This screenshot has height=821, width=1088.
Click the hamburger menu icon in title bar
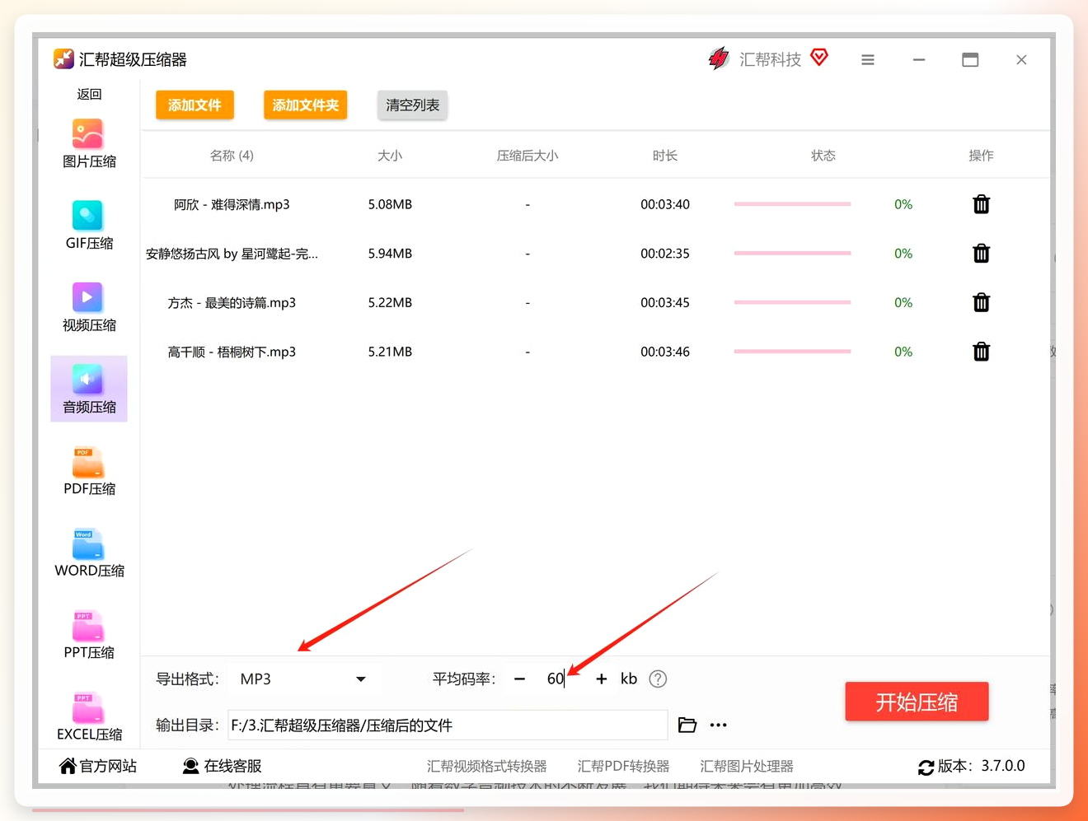868,60
